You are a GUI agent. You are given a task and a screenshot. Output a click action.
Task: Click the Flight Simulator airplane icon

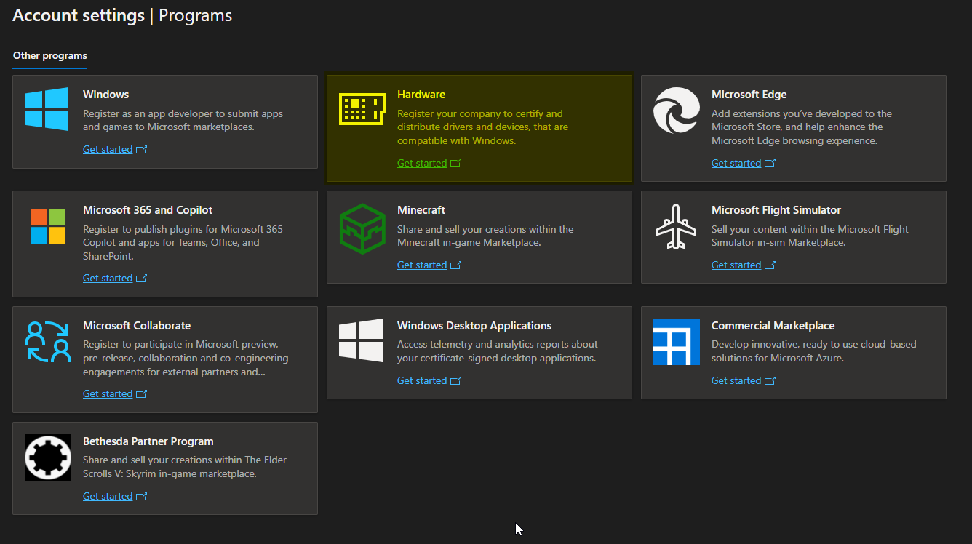pos(677,227)
